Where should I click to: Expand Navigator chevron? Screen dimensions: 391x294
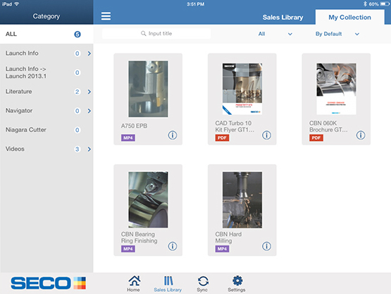coord(89,111)
